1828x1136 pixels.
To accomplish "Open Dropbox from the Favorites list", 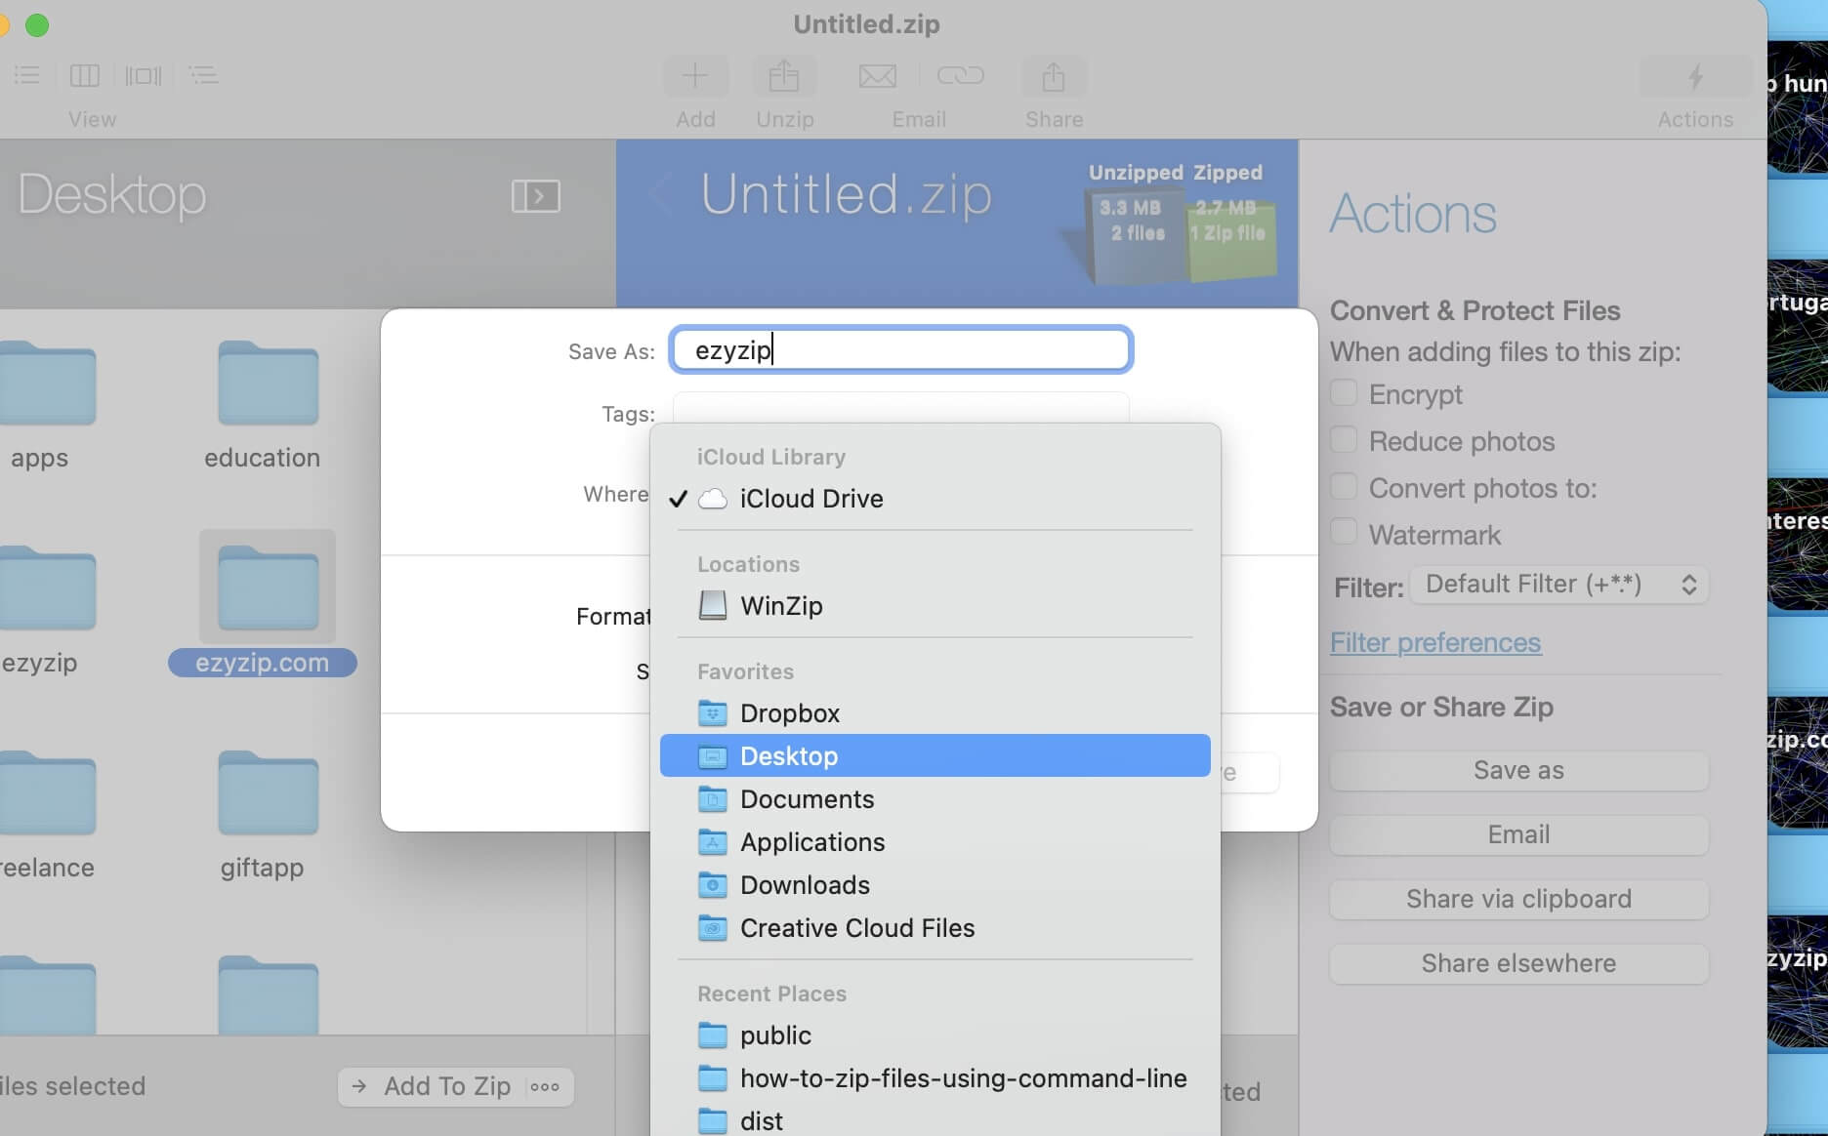I will click(789, 713).
